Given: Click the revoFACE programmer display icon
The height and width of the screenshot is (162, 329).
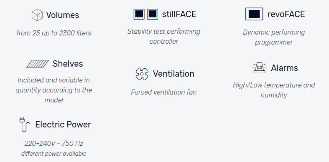Looking at the screenshot, I should (x=254, y=14).
